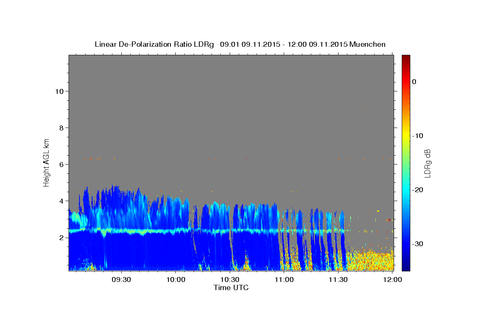Click the colorbar value -20
This screenshot has height=325, width=487.
point(418,190)
